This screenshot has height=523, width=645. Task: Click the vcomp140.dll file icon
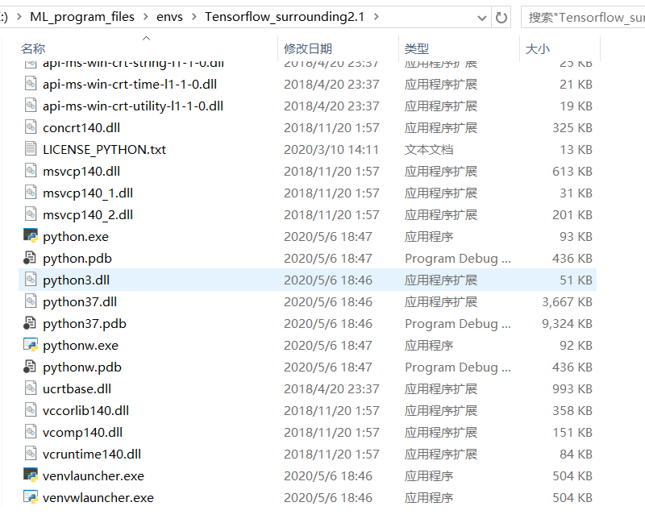31,432
